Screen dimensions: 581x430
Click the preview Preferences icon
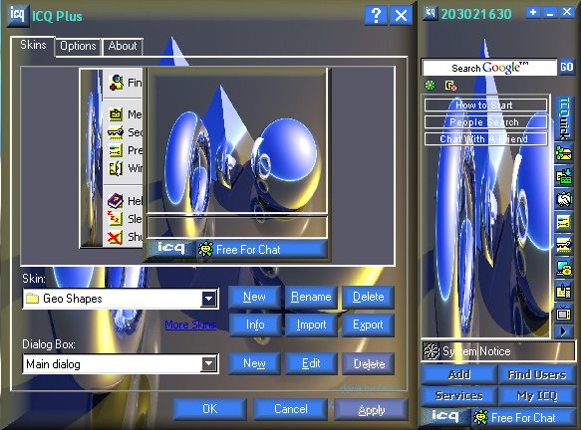[x=116, y=150]
